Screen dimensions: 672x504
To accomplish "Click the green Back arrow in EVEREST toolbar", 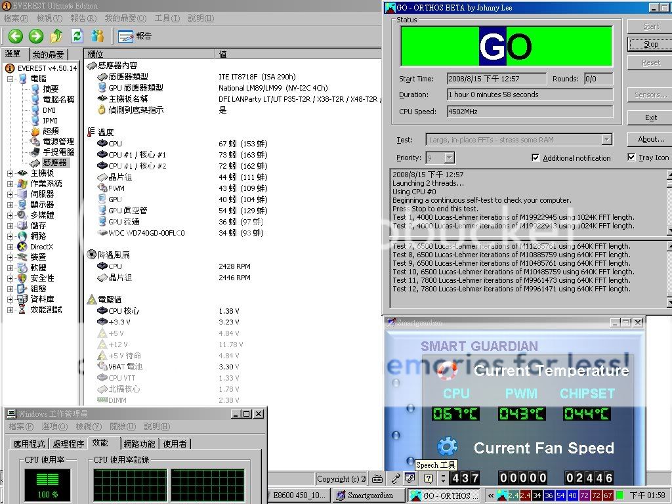I will [x=16, y=36].
